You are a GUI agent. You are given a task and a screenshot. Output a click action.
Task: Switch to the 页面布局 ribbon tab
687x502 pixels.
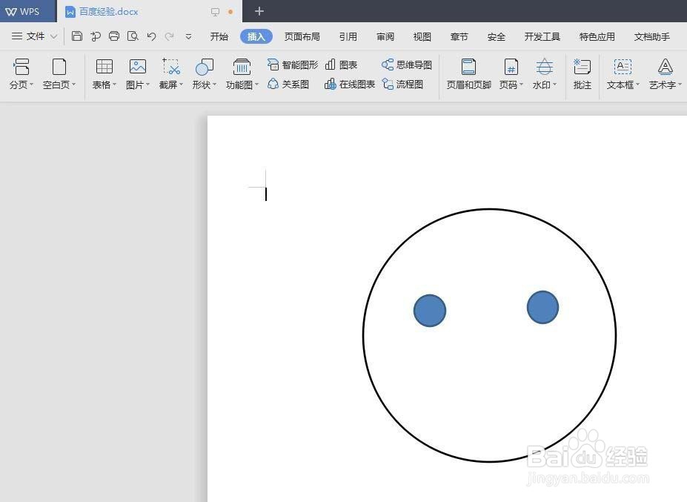pyautogui.click(x=302, y=36)
